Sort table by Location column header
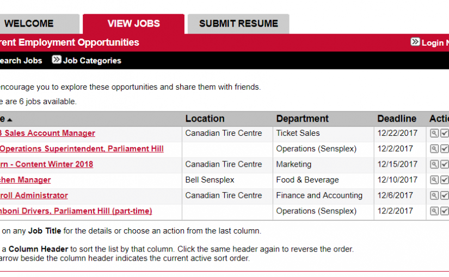Image resolution: width=449 pixels, height=277 pixels. point(205,118)
